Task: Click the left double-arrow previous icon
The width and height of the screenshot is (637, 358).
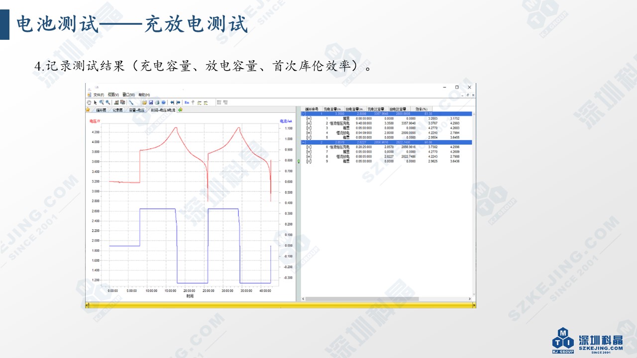Action: (x=172, y=102)
